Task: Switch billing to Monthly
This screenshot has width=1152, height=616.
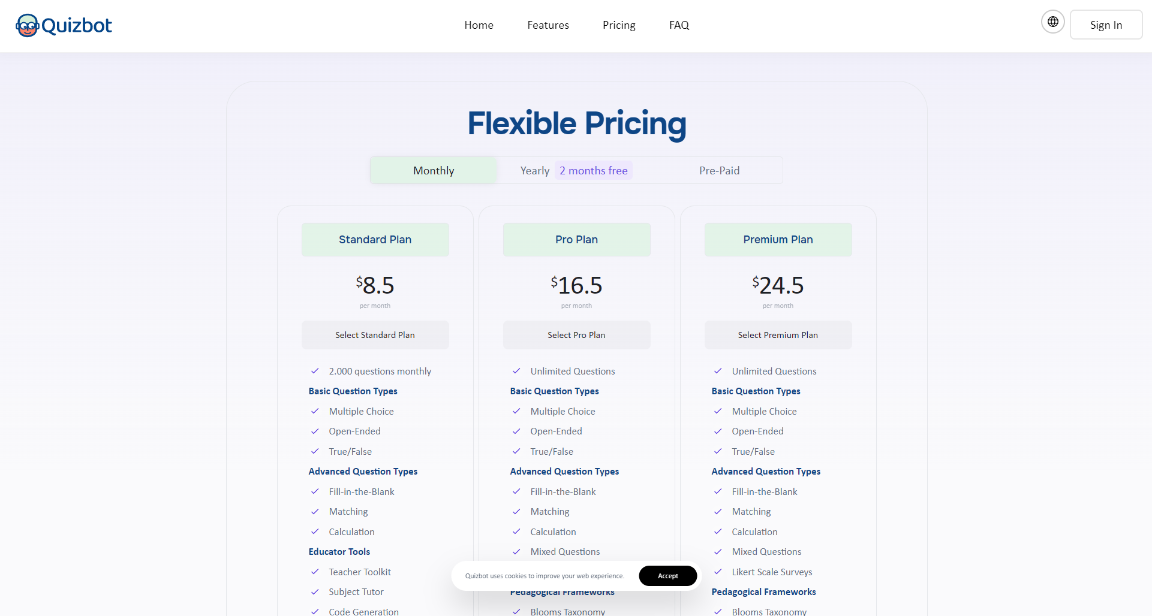Action: click(x=434, y=171)
